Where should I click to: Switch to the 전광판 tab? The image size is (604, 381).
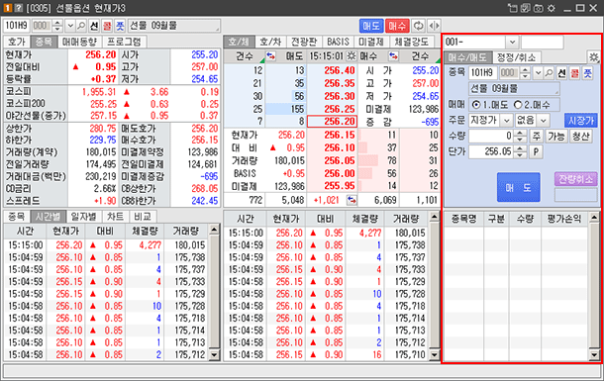304,42
